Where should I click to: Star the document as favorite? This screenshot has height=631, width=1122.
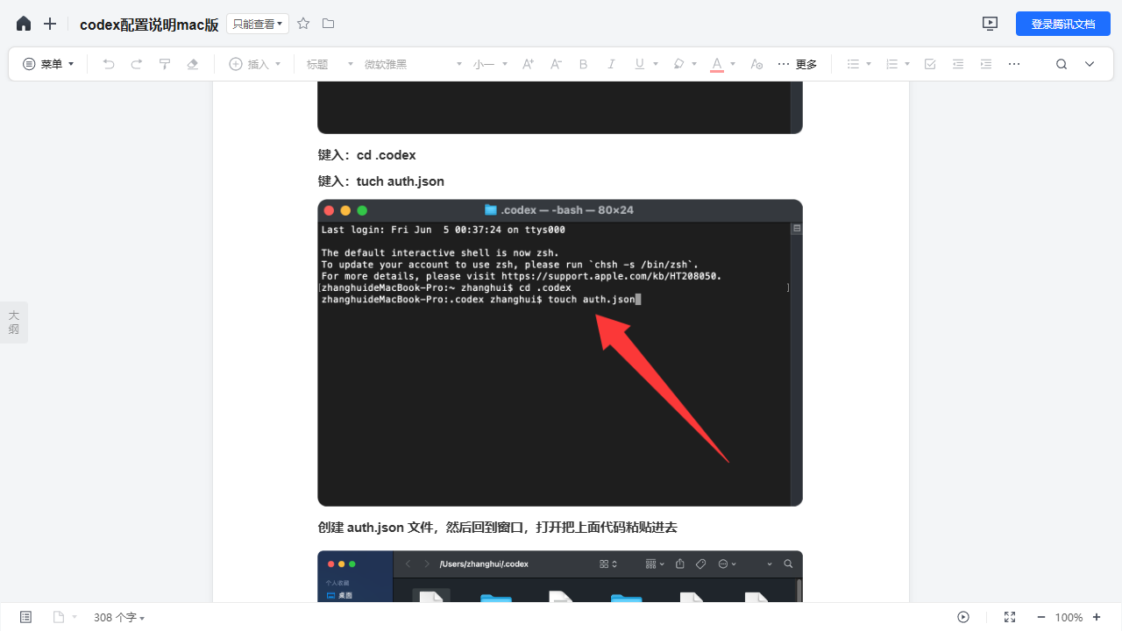[x=303, y=24]
